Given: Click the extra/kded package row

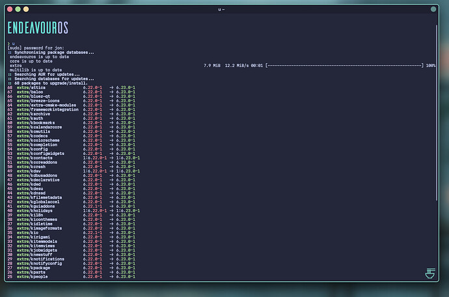Looking at the screenshot, I should [x=72, y=184].
